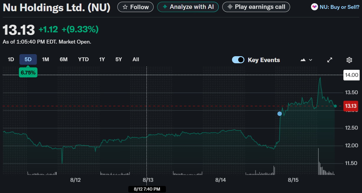The image size is (362, 193).
Task: Click the 12.00 axis label
Action: pos(351,145)
